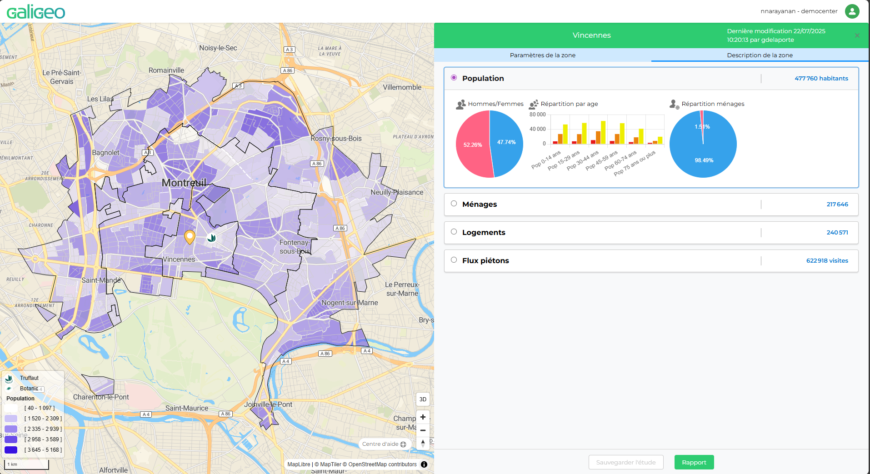Click the green Rapport button
The image size is (870, 474).
[x=694, y=462]
